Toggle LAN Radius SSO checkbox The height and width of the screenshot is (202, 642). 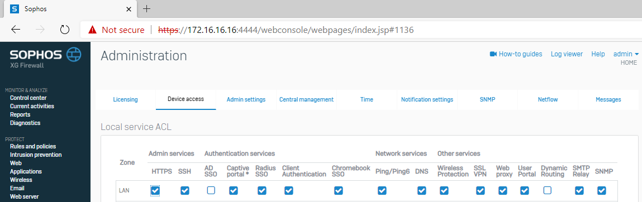tap(261, 190)
